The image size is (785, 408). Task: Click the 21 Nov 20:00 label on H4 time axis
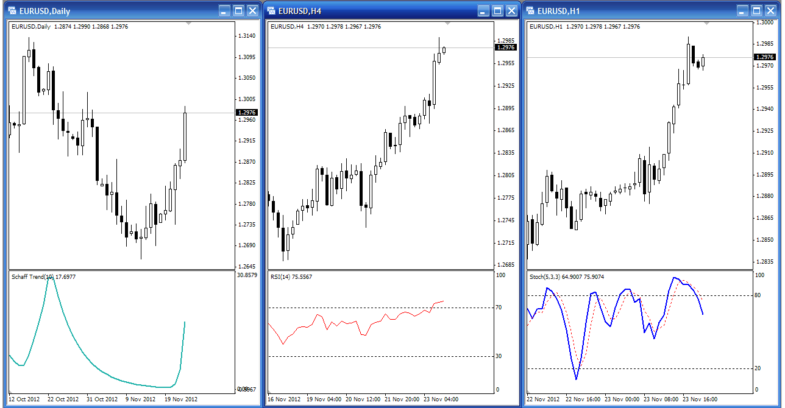click(x=402, y=399)
